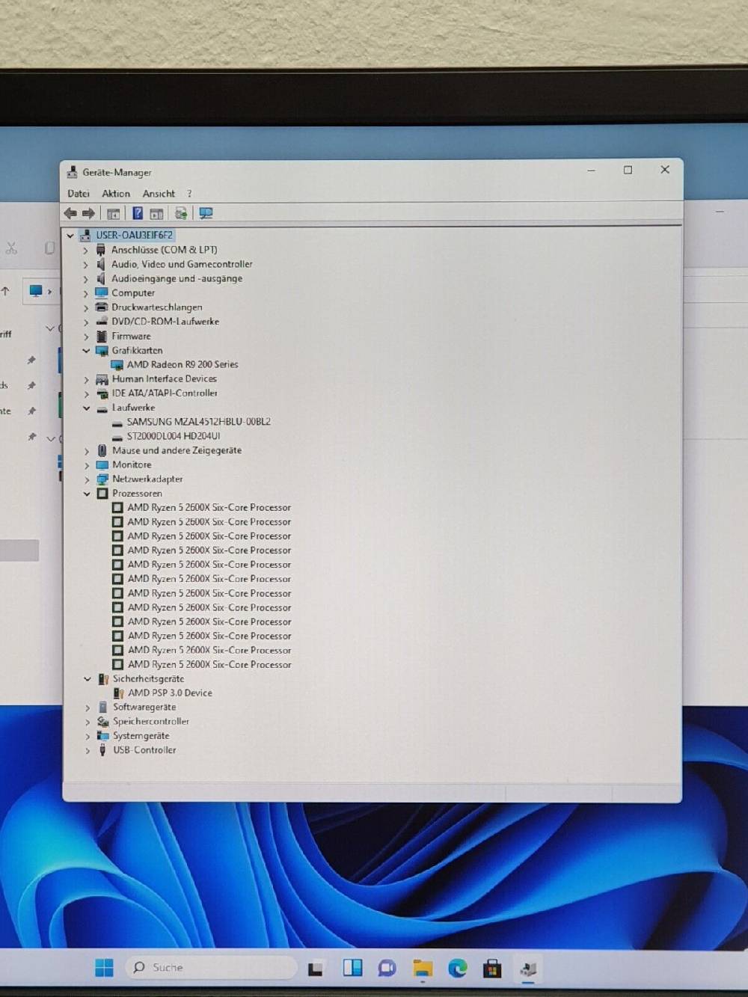Click the Geräte-Manager taskbar icon

529,969
